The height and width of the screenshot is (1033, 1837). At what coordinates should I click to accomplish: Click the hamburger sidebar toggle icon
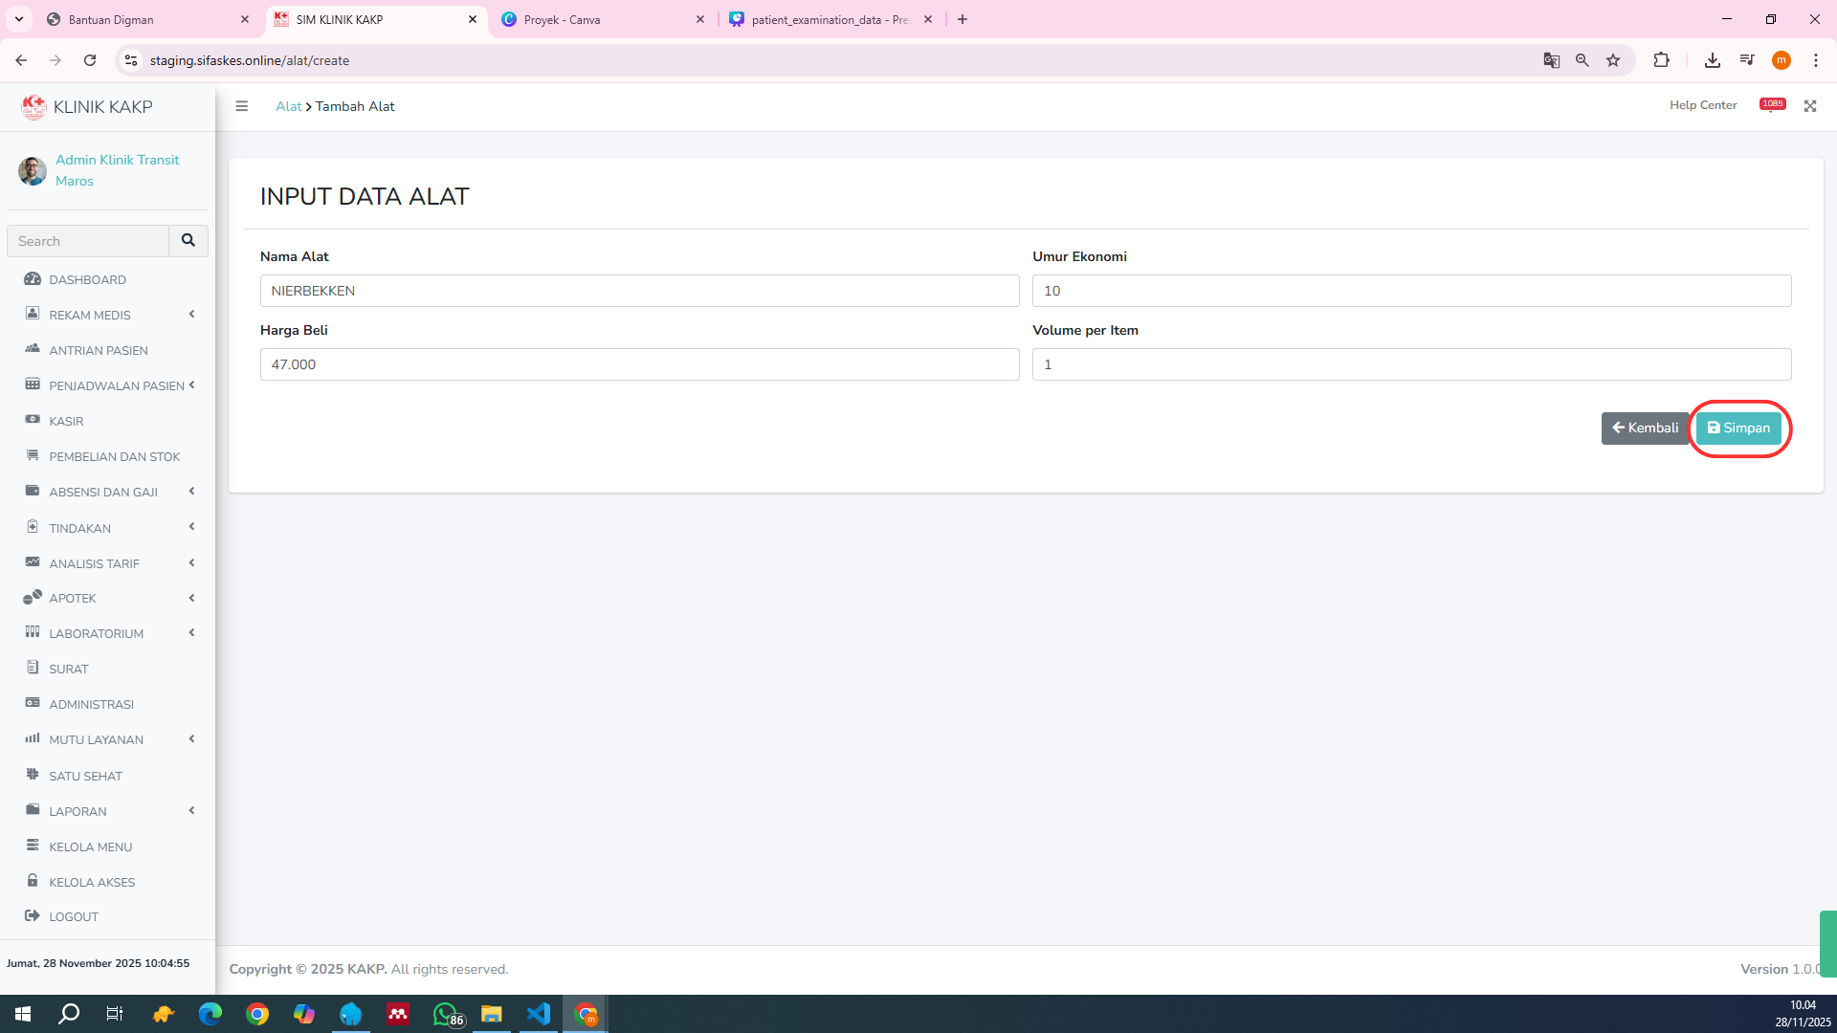point(242,106)
